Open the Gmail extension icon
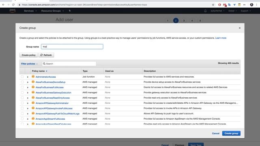This screenshot has height=146, width=260. (225, 5)
